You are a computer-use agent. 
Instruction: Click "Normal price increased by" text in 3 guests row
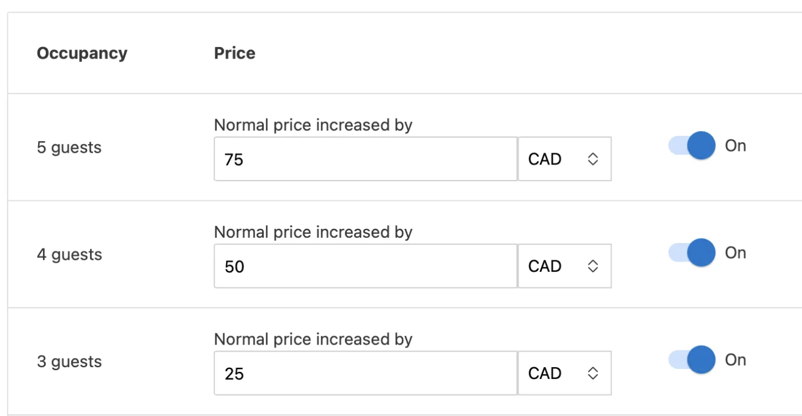pos(313,339)
